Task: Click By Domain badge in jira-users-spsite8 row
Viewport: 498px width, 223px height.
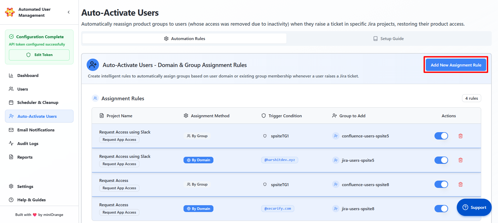Action: point(198,209)
